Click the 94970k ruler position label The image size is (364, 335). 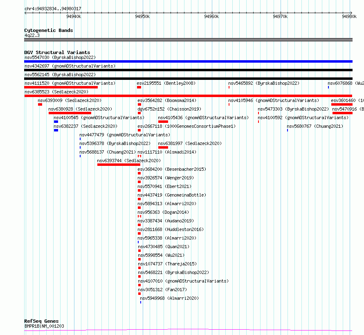point(280,16)
